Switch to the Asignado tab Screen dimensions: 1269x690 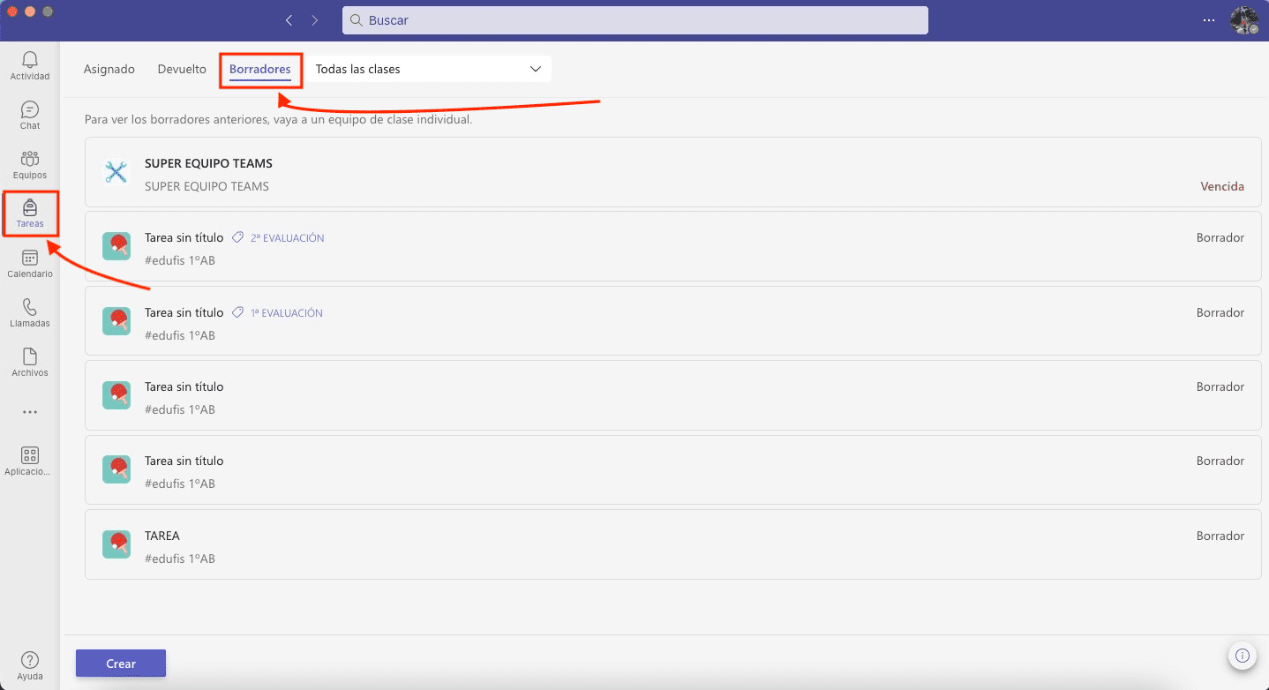[109, 69]
